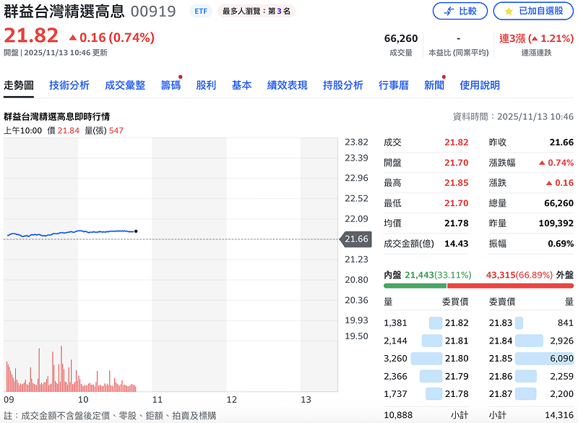Switch to the 技術分析 tab
Image resolution: width=578 pixels, height=423 pixels.
(69, 85)
